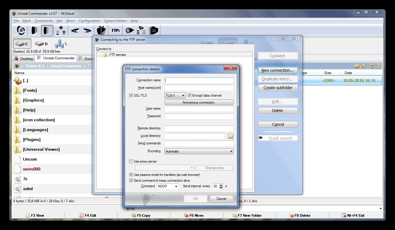Switch to the Desktop tab

coord(24,58)
